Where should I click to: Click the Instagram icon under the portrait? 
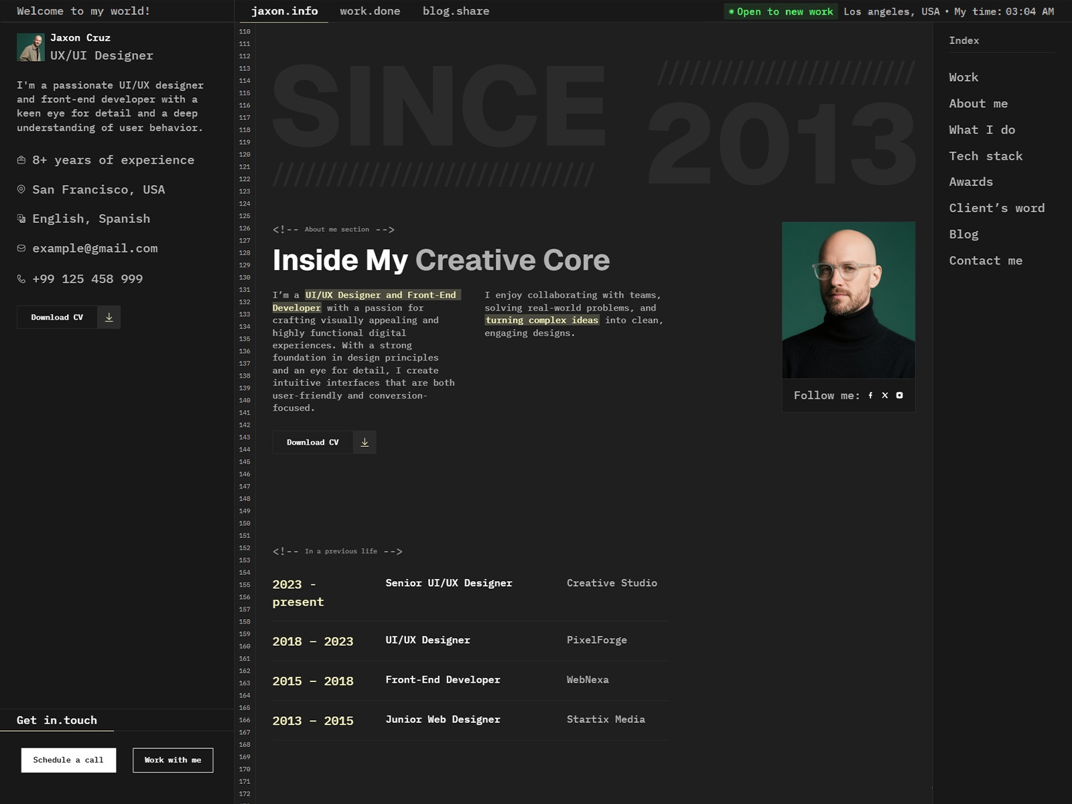click(x=899, y=395)
